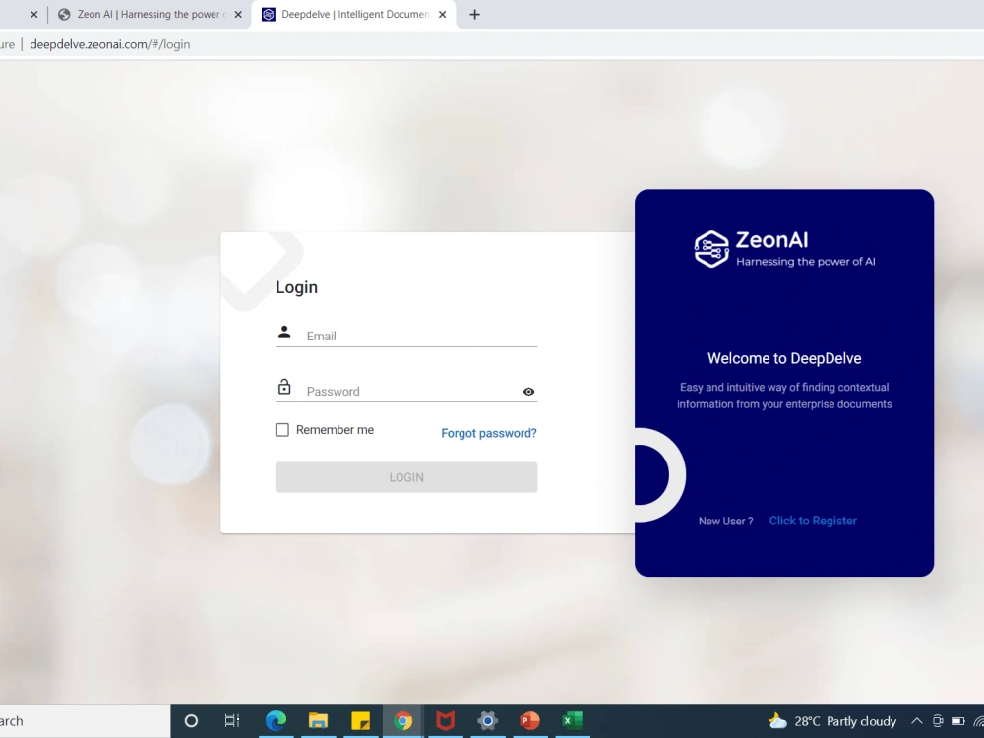Click the person icon beside Email
This screenshot has height=738, width=984.
[x=284, y=332]
